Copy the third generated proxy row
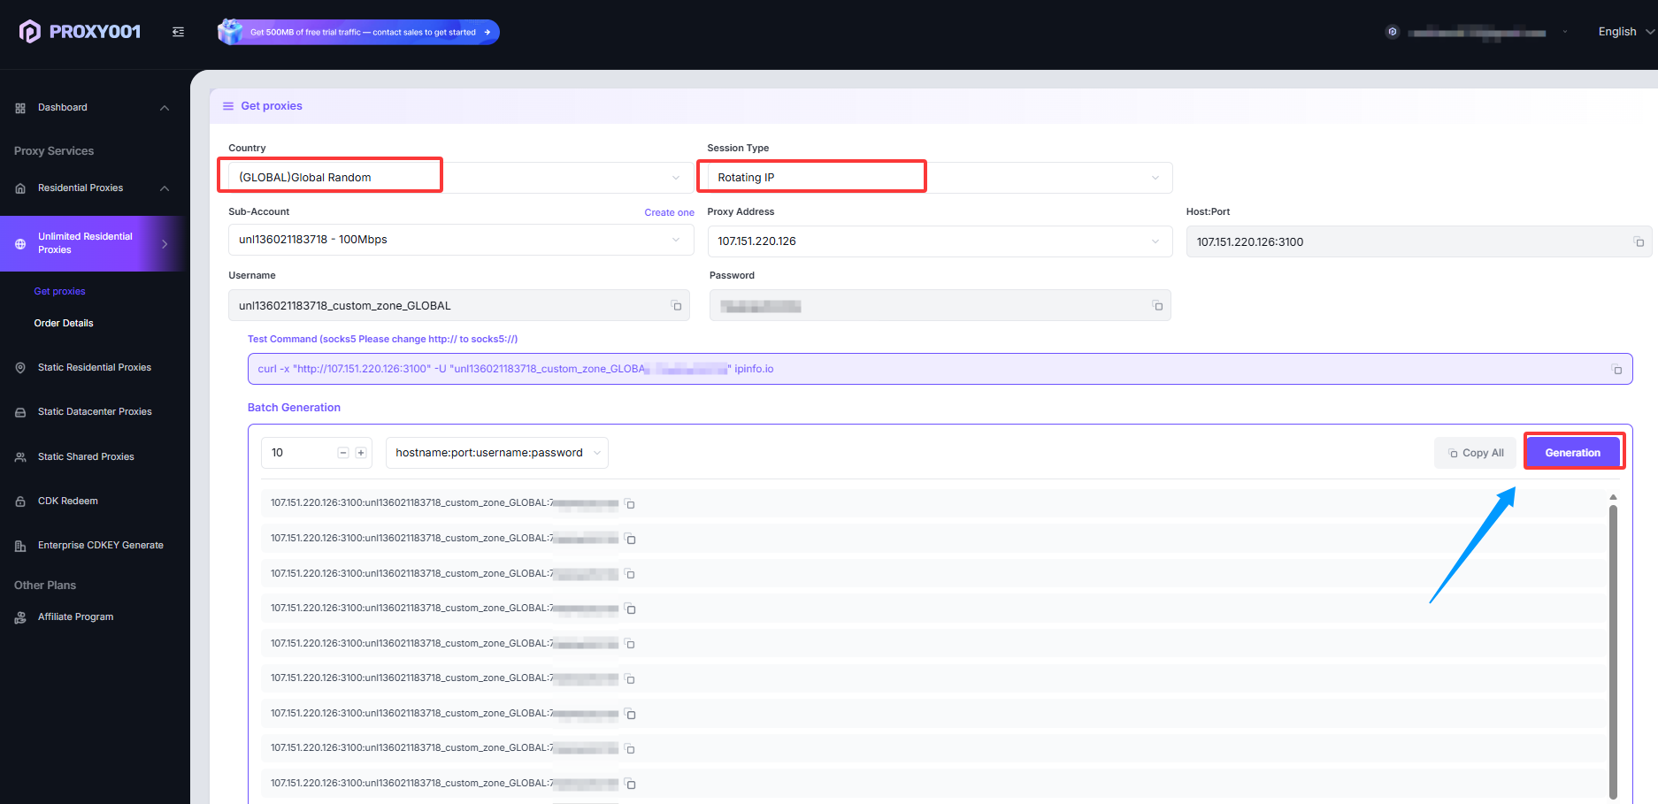The height and width of the screenshot is (804, 1658). [630, 574]
